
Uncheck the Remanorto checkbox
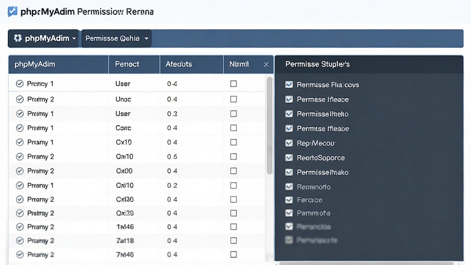tap(289, 187)
